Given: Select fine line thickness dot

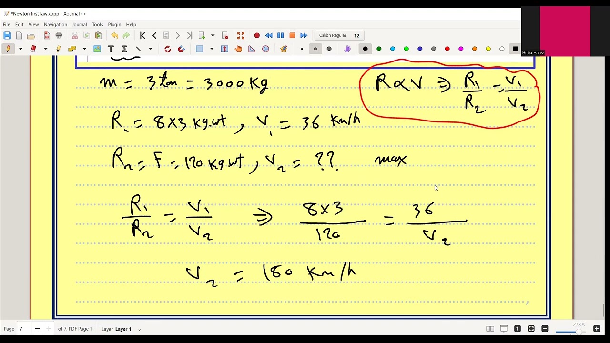Looking at the screenshot, I should (302, 49).
